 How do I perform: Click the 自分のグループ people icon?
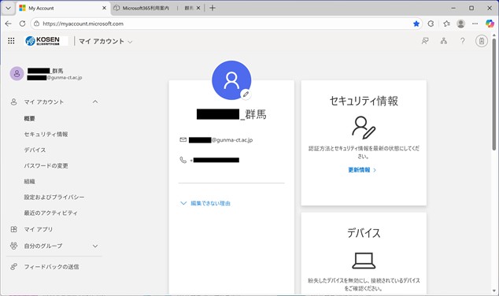point(13,246)
